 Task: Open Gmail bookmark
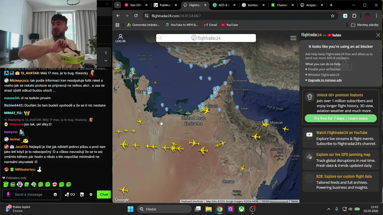210,25
